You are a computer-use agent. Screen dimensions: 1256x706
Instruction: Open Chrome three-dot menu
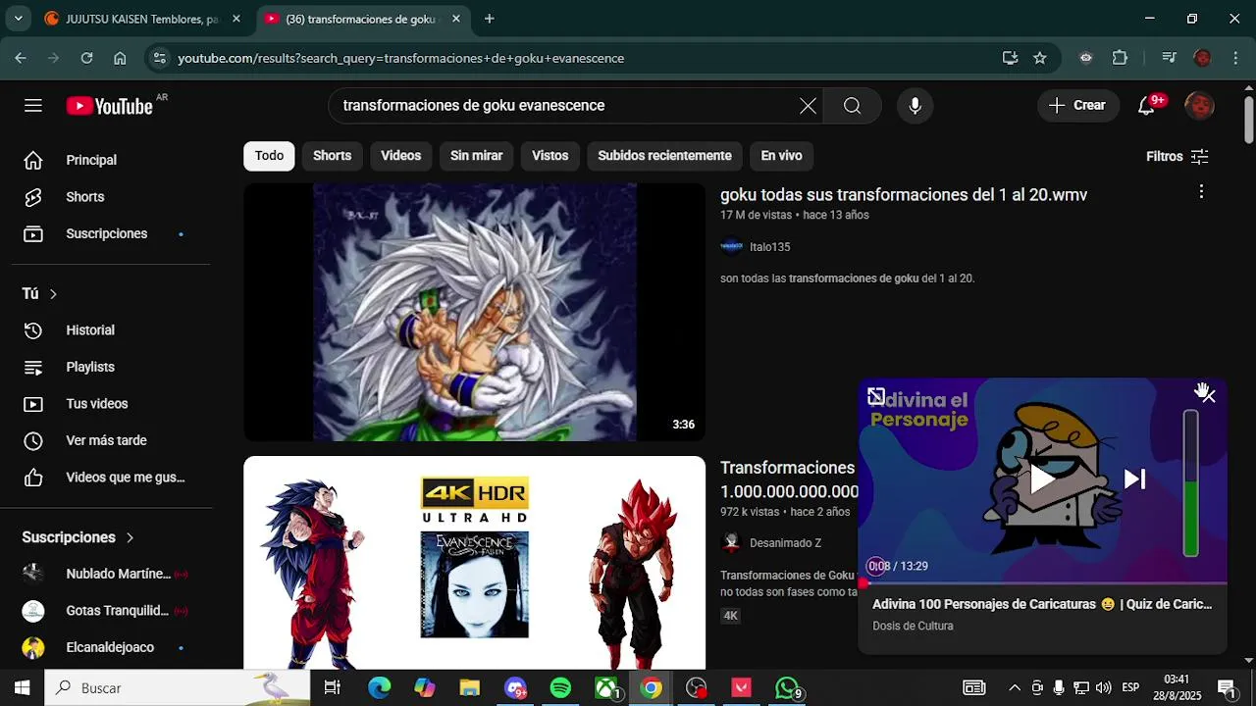point(1233,58)
